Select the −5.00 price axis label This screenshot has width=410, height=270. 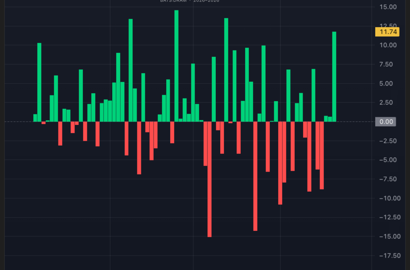click(388, 160)
